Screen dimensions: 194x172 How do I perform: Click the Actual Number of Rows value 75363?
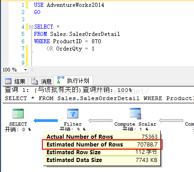(149, 137)
